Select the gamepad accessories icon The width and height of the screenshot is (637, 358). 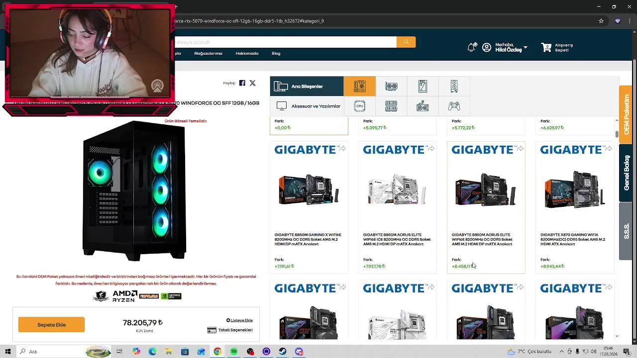(454, 106)
